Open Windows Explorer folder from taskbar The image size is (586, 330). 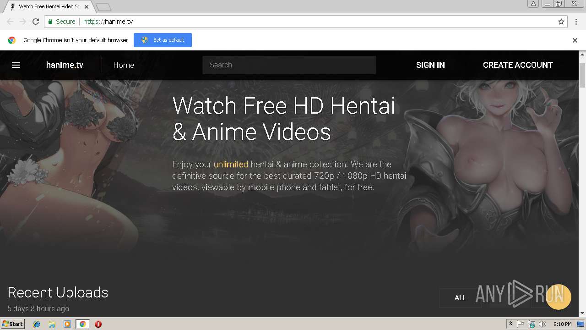pyautogui.click(x=52, y=324)
